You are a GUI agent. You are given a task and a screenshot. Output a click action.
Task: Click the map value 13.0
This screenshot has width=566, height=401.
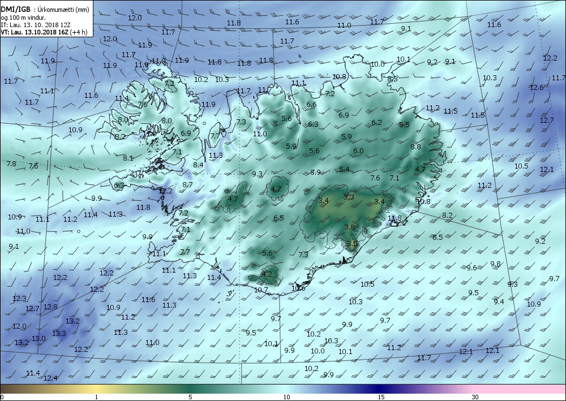38,339
